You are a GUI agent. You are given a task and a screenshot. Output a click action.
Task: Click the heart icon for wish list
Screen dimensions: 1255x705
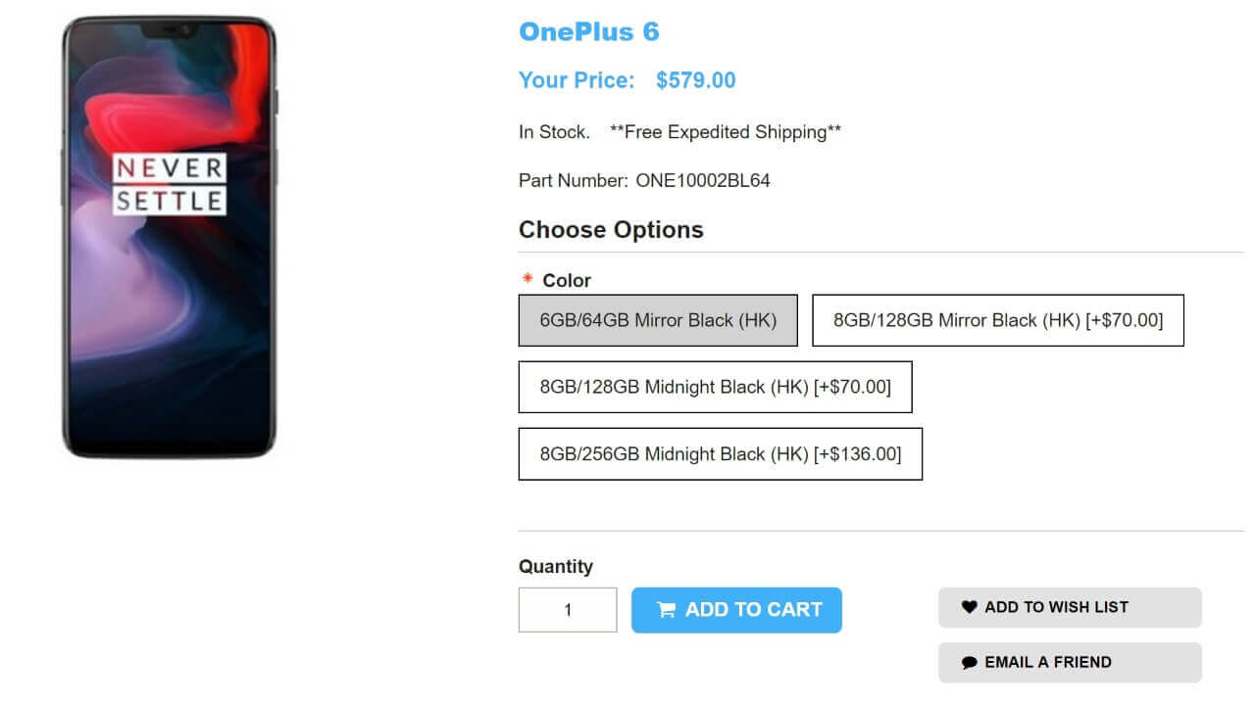969,607
